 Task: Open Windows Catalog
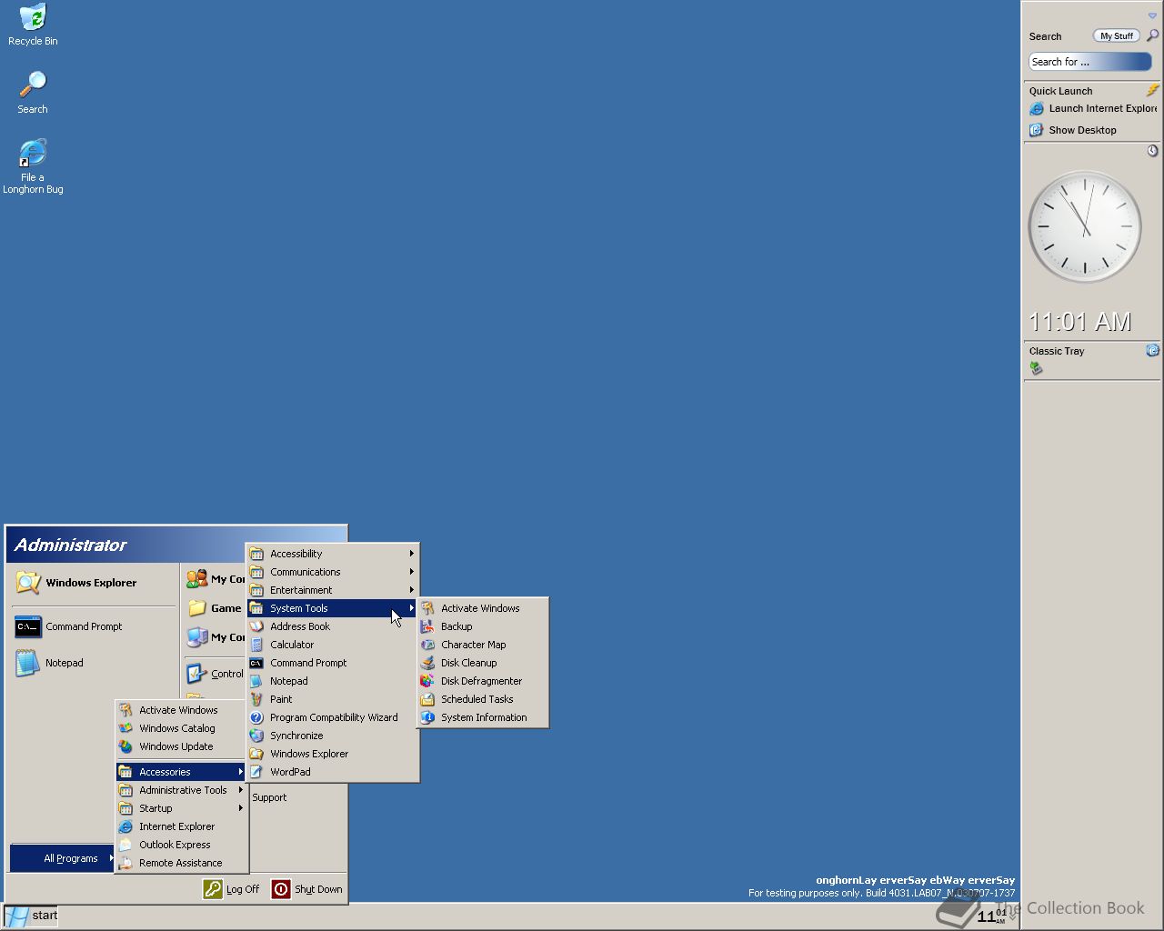pyautogui.click(x=182, y=728)
